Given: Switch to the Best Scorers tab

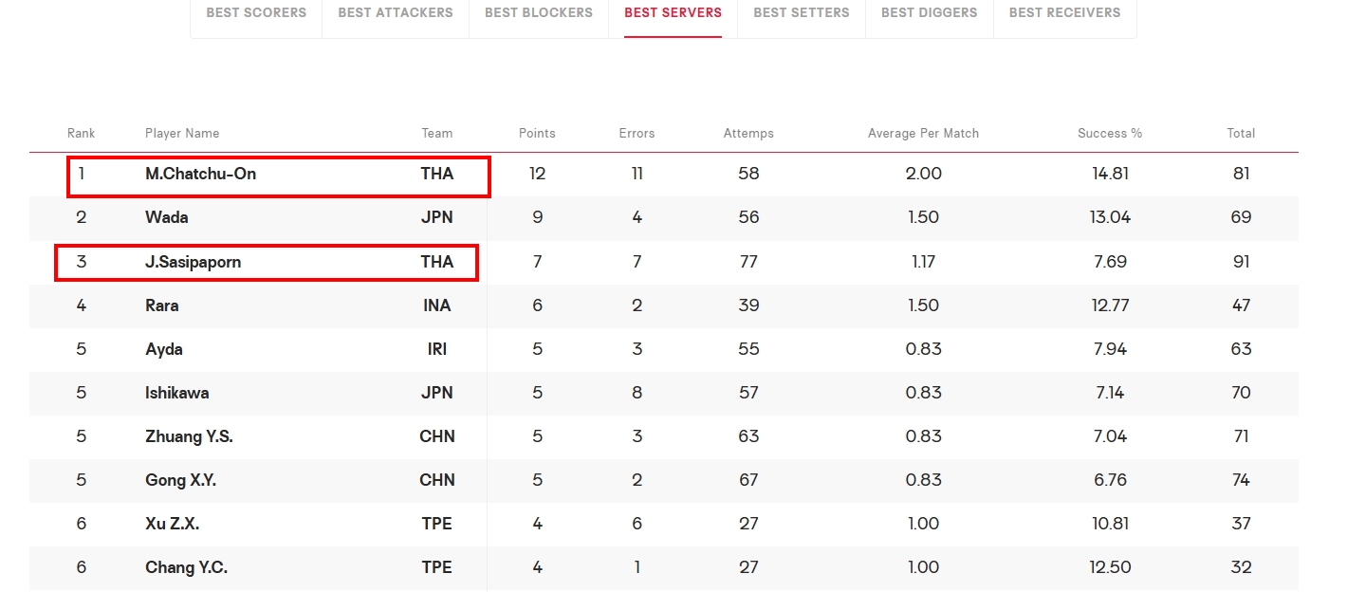Looking at the screenshot, I should [x=256, y=12].
